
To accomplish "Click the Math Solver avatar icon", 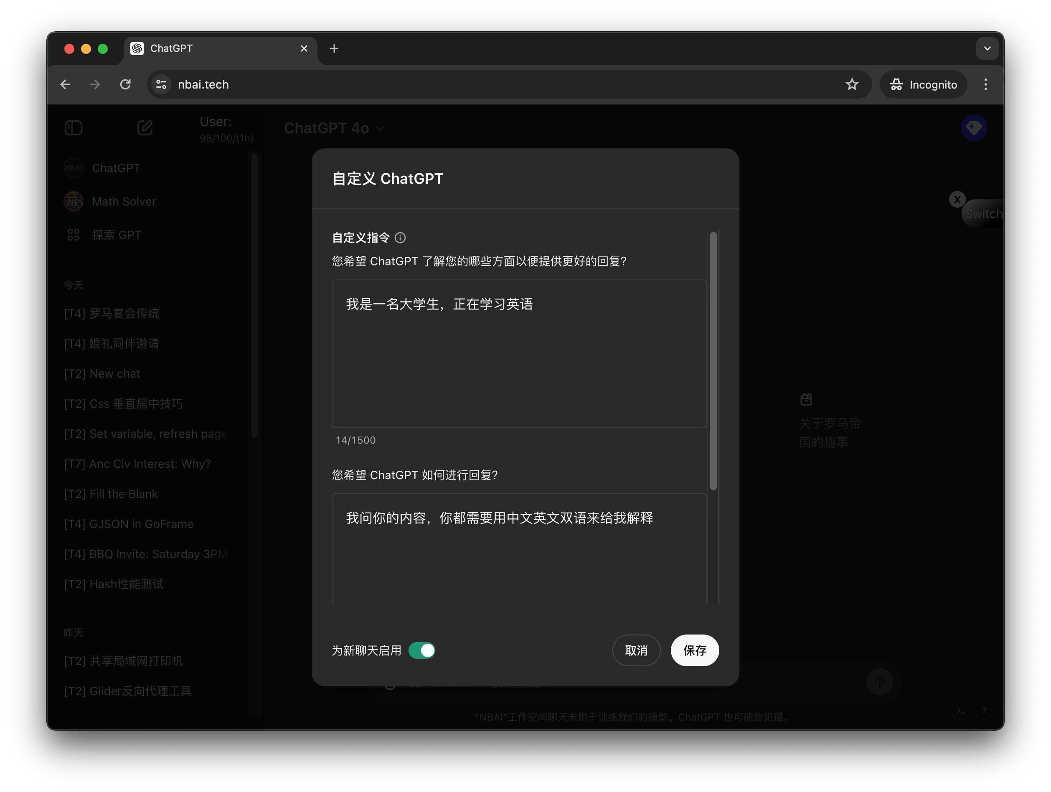I will (x=74, y=201).
